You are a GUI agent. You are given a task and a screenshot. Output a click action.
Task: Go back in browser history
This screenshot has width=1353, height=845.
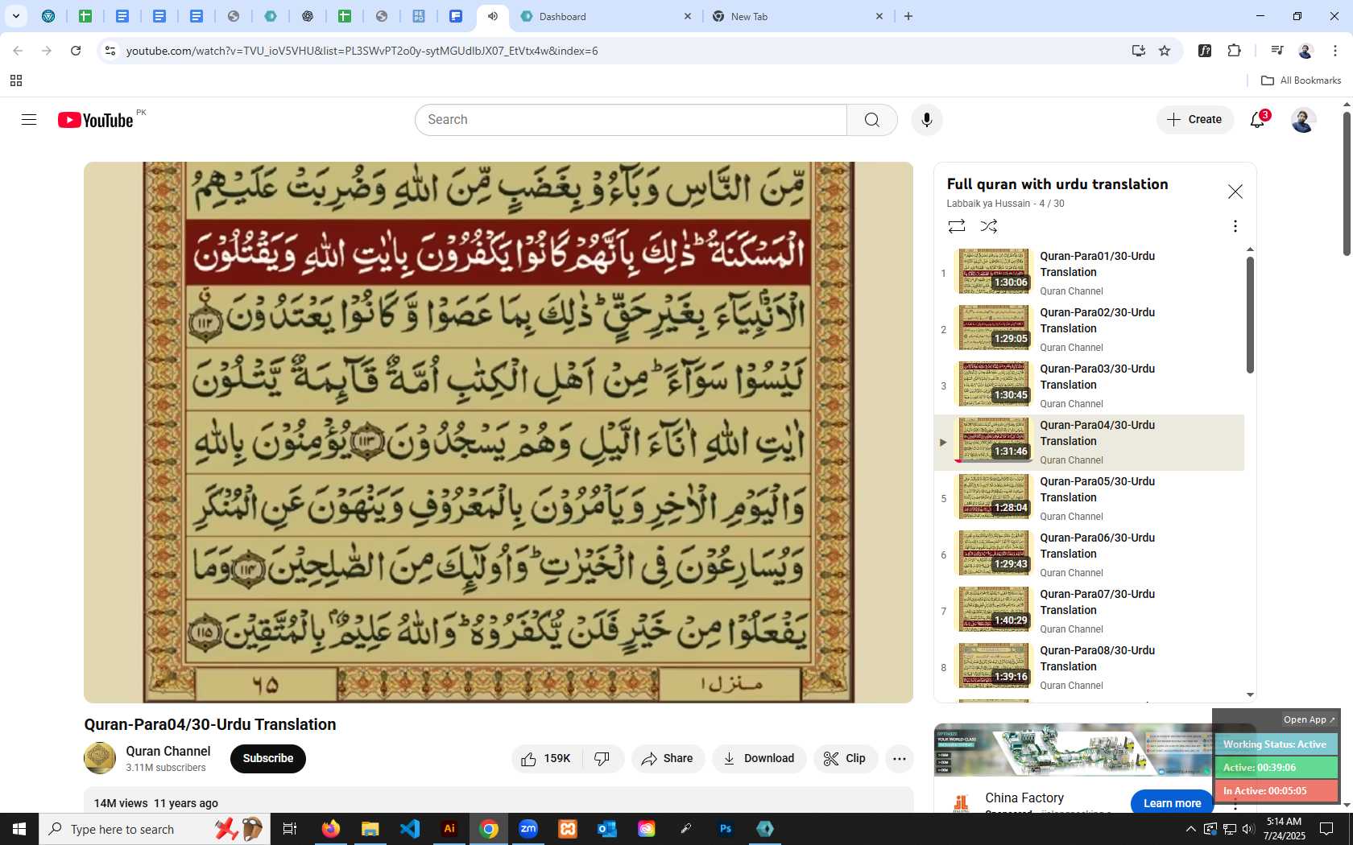coord(18,51)
